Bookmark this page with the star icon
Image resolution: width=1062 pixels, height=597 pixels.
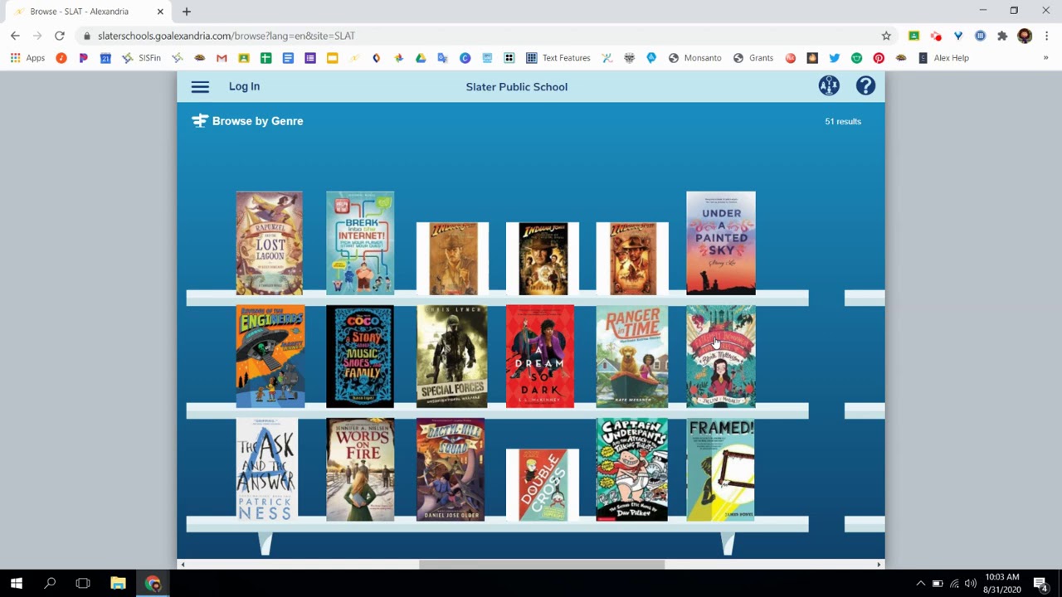(x=886, y=36)
